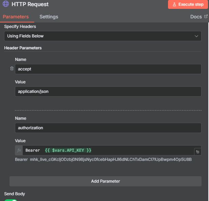Delete the accept header with trash icon

tap(12, 69)
